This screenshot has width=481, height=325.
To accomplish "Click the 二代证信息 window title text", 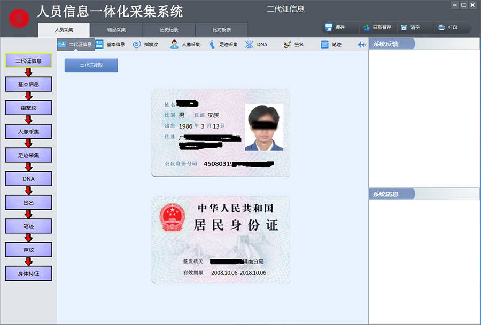I will pyautogui.click(x=285, y=9).
